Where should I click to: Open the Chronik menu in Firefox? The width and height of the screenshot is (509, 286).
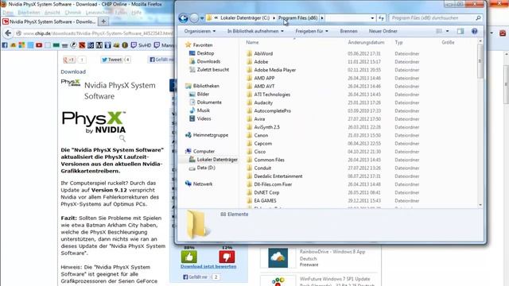(x=73, y=13)
